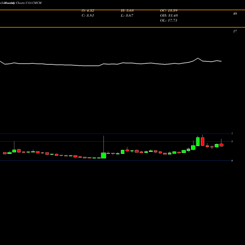Click the peak of the white indicator line

click(x=198, y=58)
